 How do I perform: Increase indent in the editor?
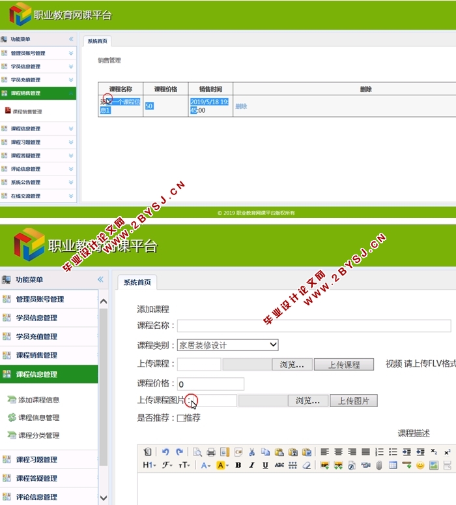tap(406, 452)
